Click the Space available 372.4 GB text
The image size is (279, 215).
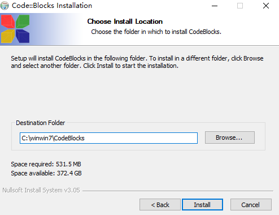pos(46,173)
